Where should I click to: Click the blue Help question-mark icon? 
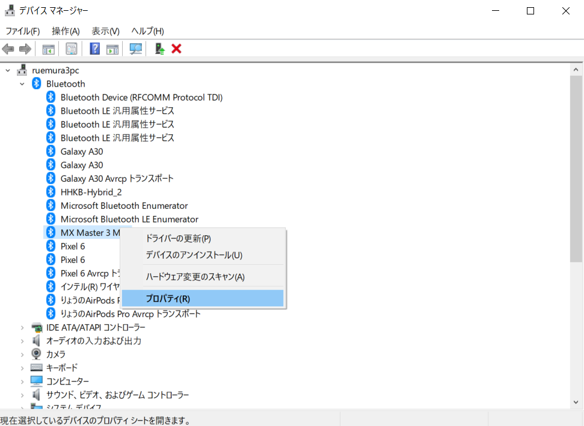(x=94, y=49)
